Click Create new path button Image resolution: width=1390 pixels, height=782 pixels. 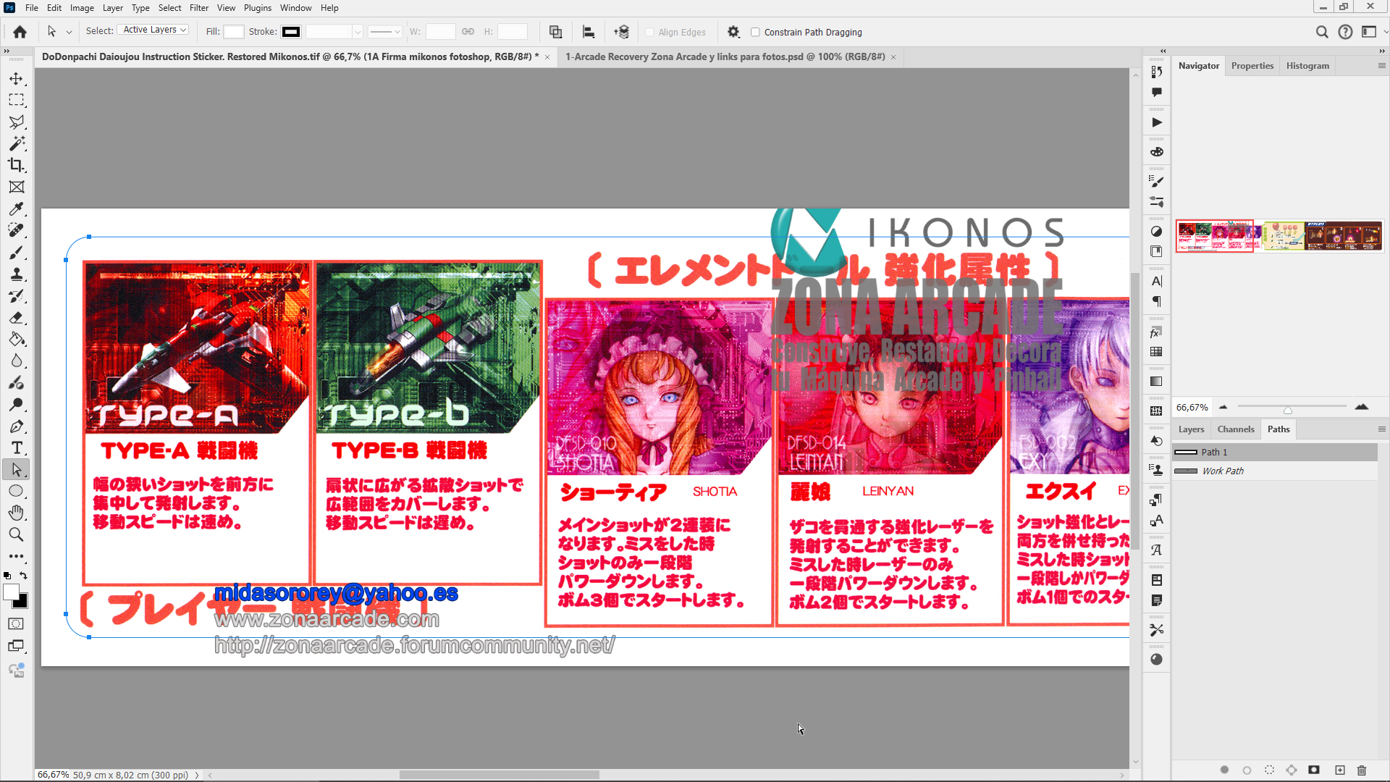pos(1339,770)
